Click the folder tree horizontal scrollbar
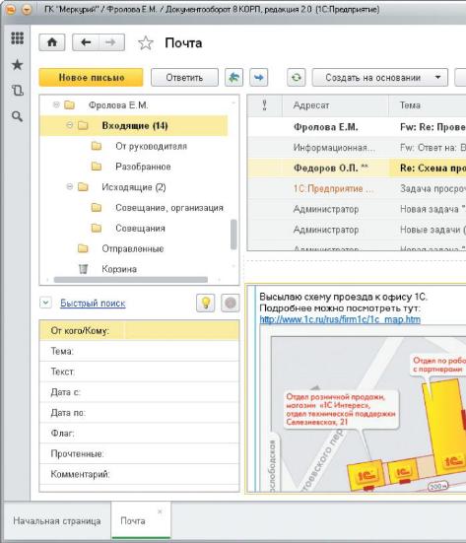The width and height of the screenshot is (466, 543). pos(131,280)
